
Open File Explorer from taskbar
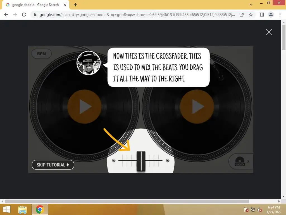(x=22, y=209)
